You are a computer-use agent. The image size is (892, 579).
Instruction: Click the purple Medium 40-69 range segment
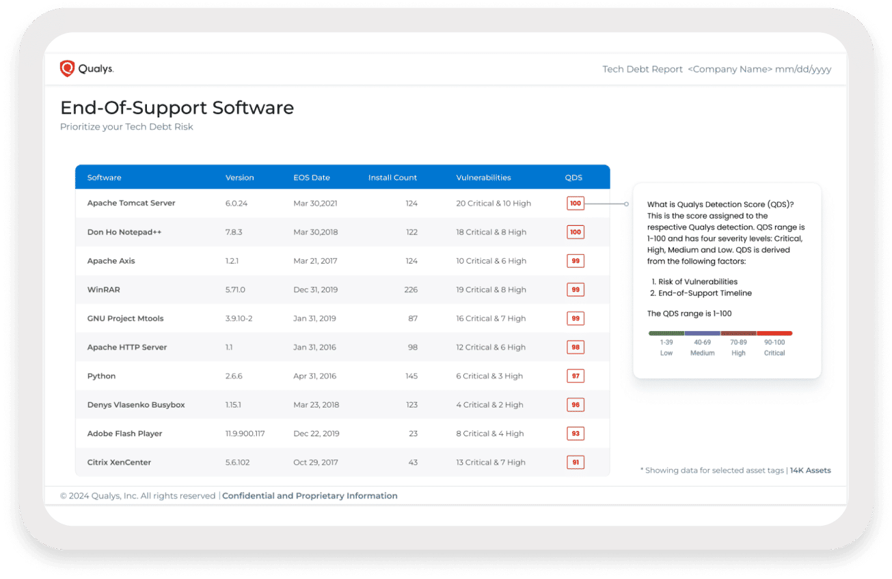(x=703, y=333)
